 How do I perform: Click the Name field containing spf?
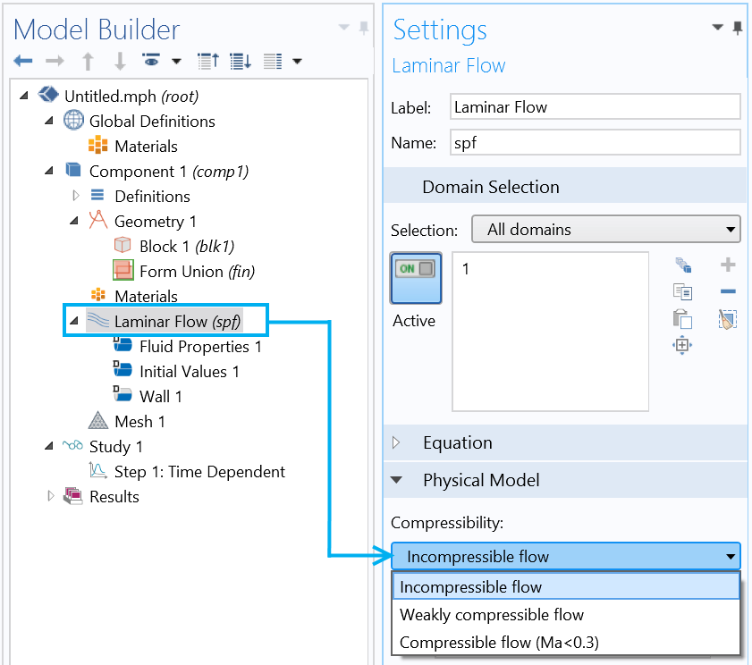point(596,142)
